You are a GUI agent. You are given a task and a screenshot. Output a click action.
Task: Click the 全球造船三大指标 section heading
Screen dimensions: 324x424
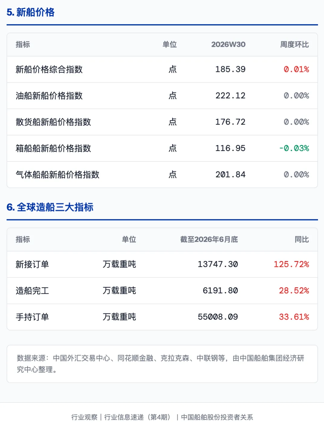pyautogui.click(x=50, y=207)
